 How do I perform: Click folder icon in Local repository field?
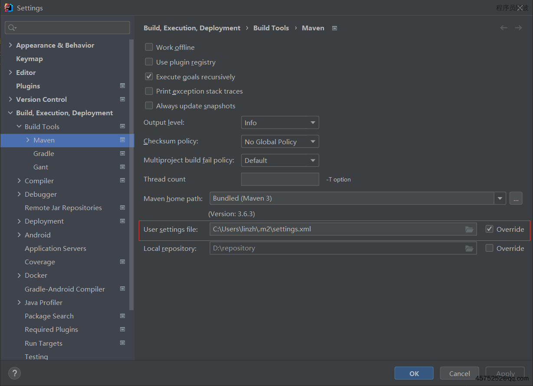pos(469,248)
